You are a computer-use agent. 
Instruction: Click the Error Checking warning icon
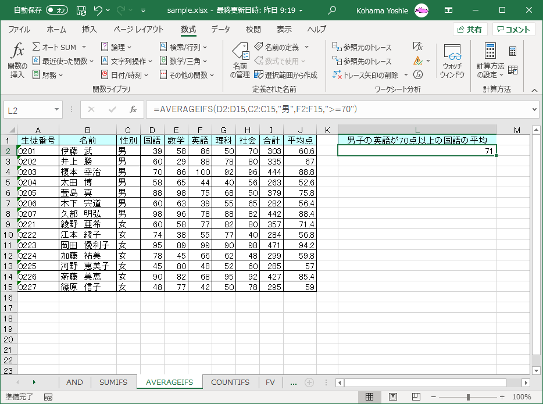tap(417, 60)
